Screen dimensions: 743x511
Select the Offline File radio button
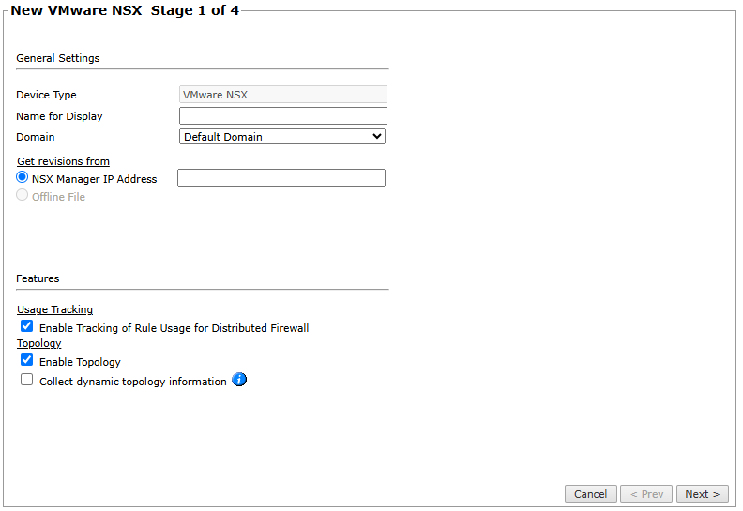(x=22, y=195)
